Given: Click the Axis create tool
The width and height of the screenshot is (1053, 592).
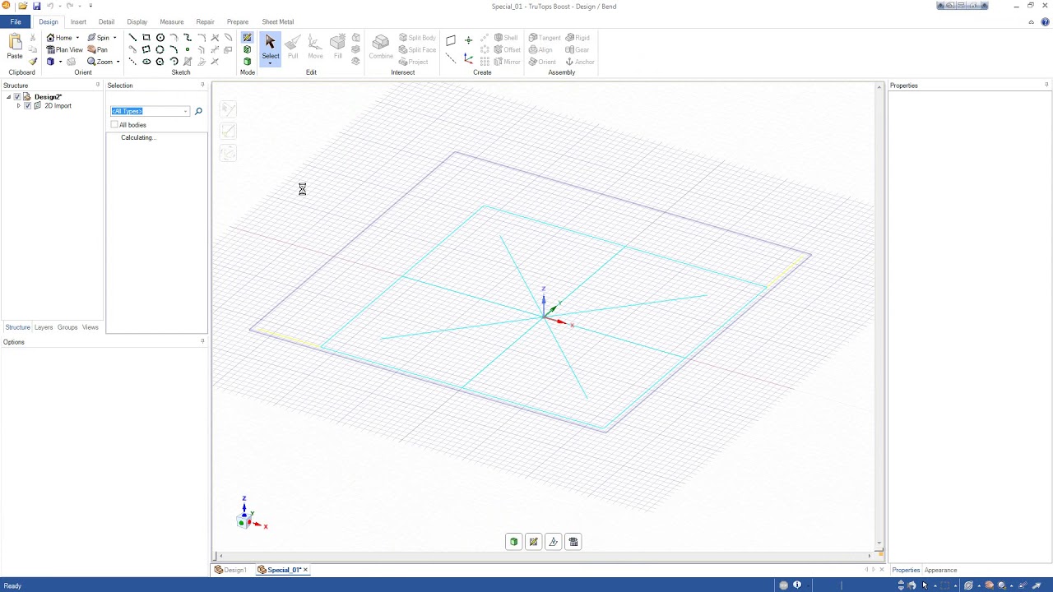Looking at the screenshot, I should [451, 58].
